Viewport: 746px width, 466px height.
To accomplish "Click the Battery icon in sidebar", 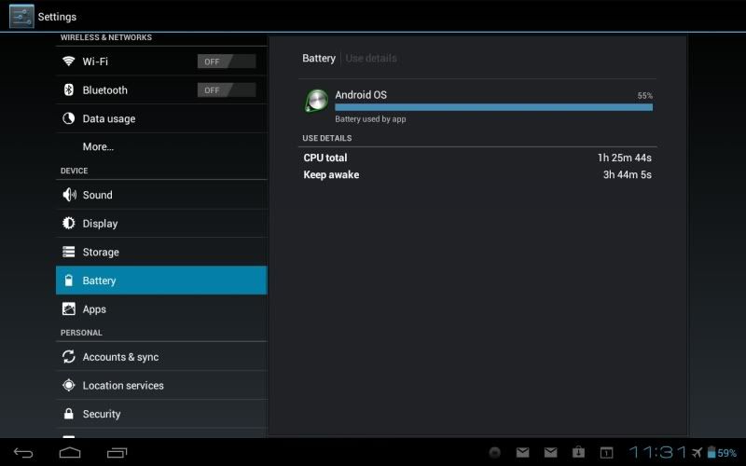I will click(68, 281).
